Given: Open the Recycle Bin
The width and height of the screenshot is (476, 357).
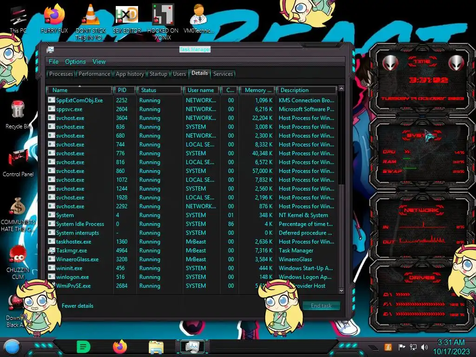Looking at the screenshot, I should 18,115.
